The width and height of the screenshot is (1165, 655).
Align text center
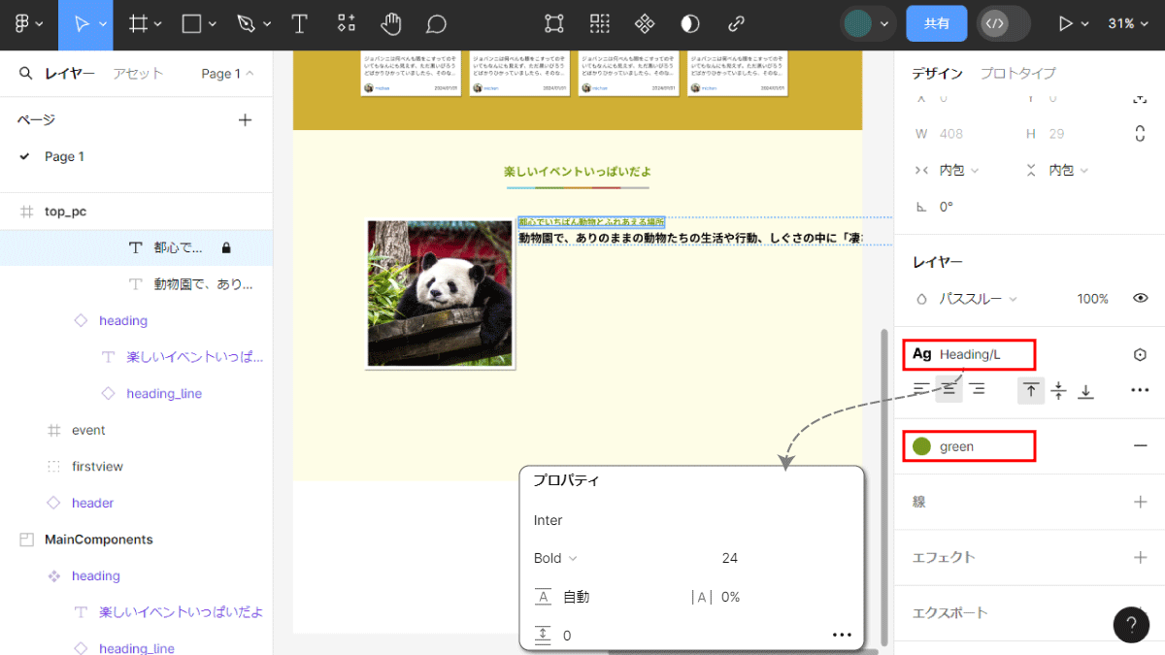949,389
